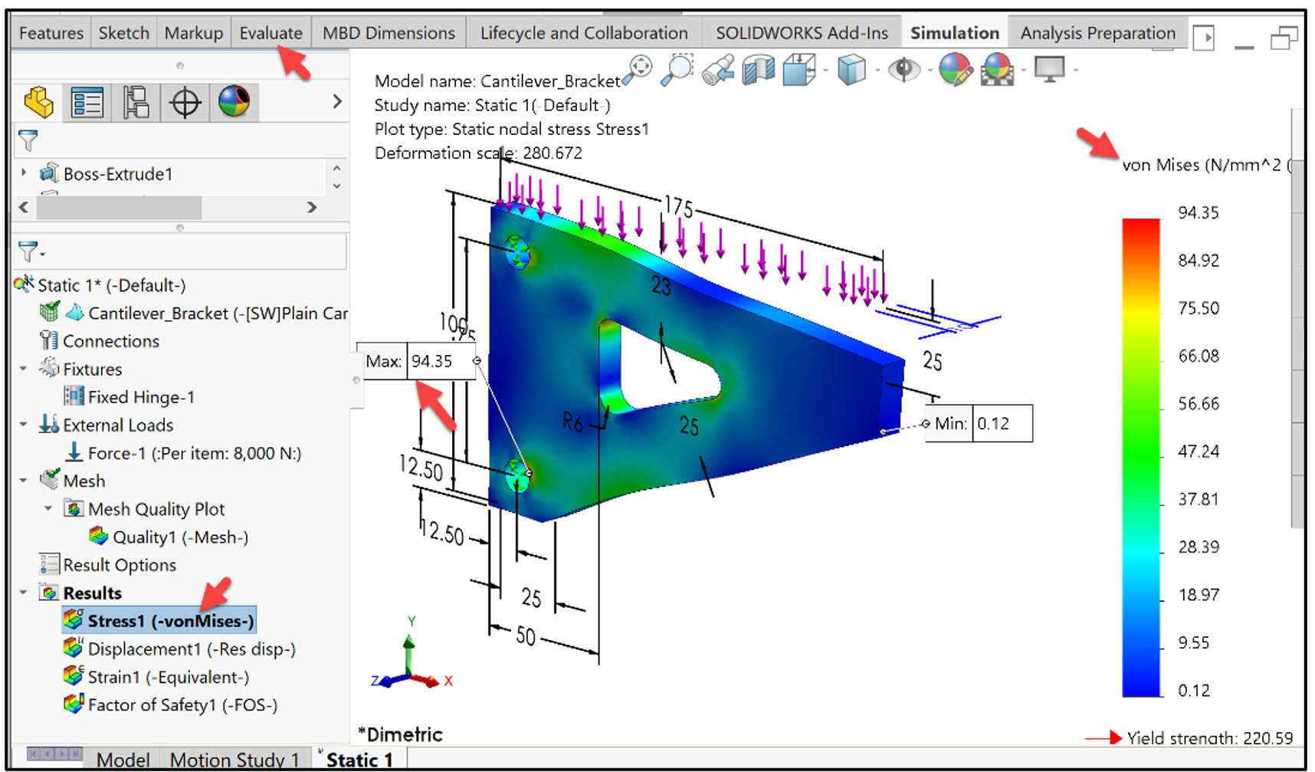Click the Apply Scene icon
1315x772 pixels.
pos(997,71)
